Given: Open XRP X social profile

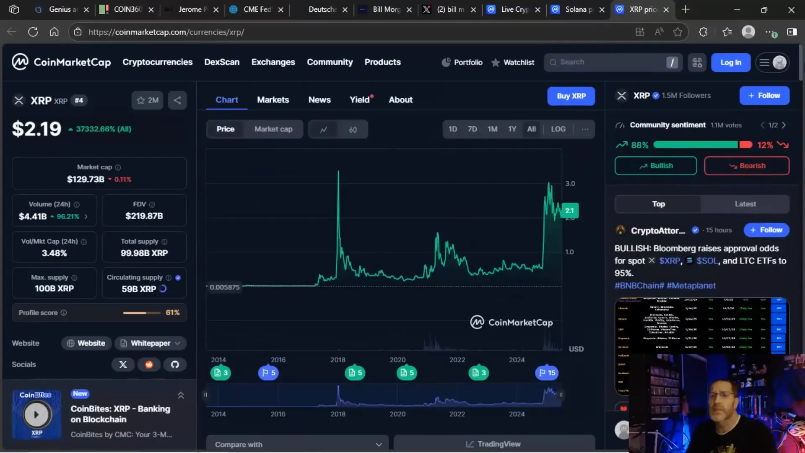Looking at the screenshot, I should pos(123,364).
